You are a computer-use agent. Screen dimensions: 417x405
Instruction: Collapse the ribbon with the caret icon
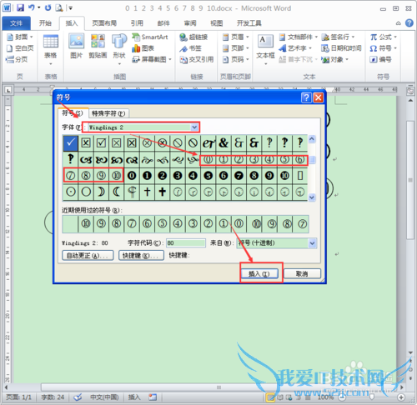(399, 23)
